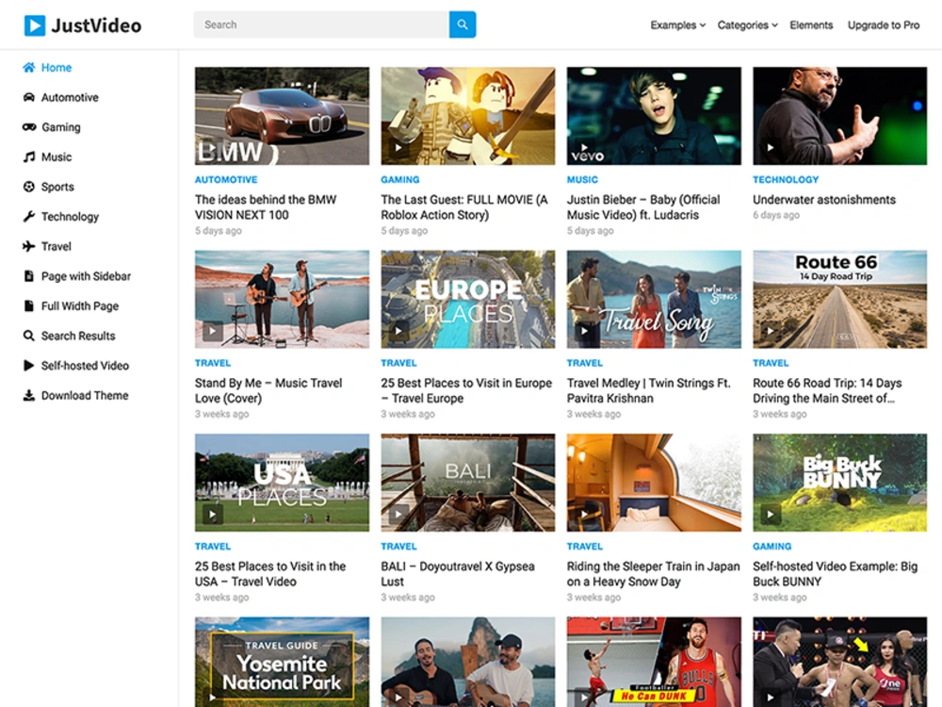This screenshot has height=707, width=942.
Task: Click the Page with Sidebar document icon
Action: [29, 276]
